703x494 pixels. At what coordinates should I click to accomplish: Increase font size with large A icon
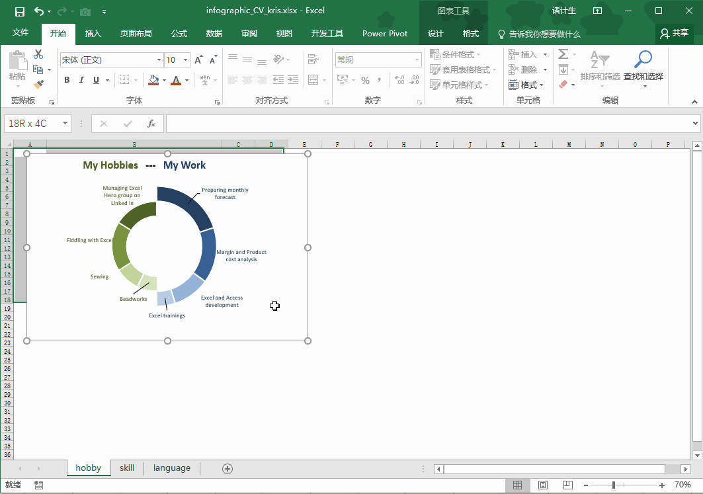(198, 60)
